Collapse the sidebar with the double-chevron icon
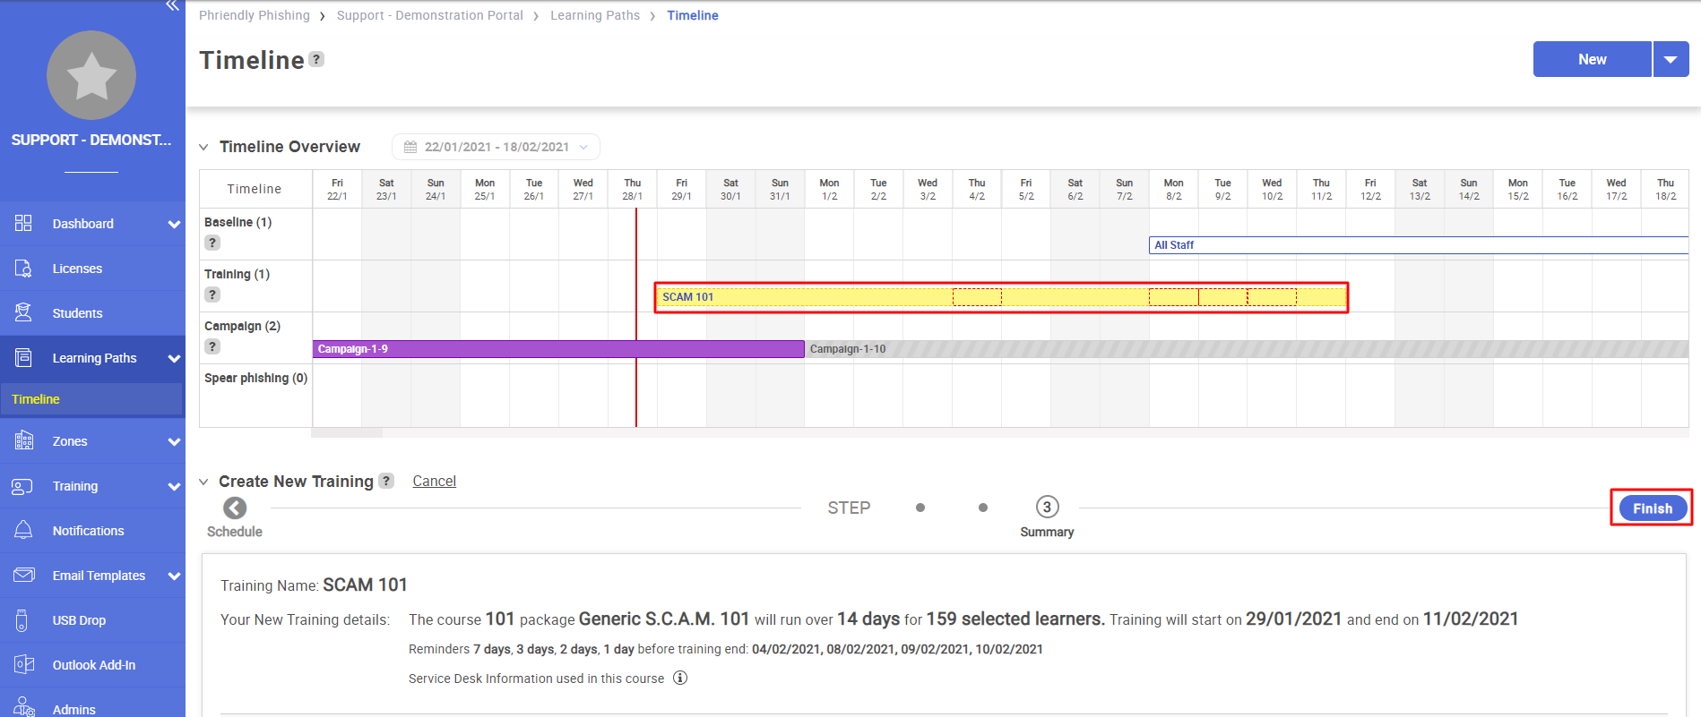This screenshot has height=717, width=1701. click(172, 5)
